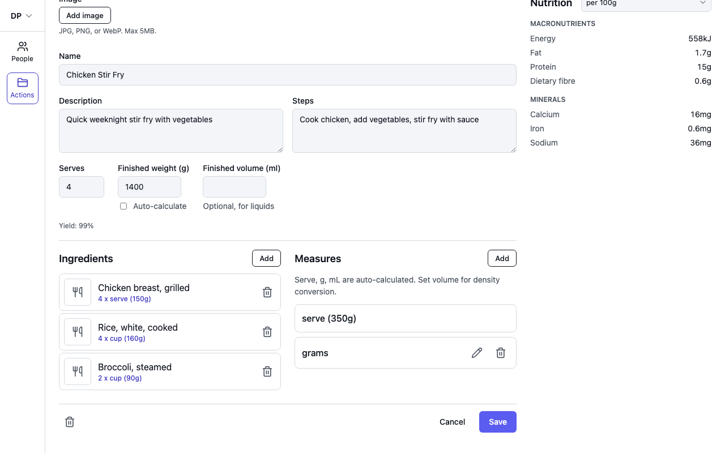
Task: Add a new measure
Action: (502, 258)
